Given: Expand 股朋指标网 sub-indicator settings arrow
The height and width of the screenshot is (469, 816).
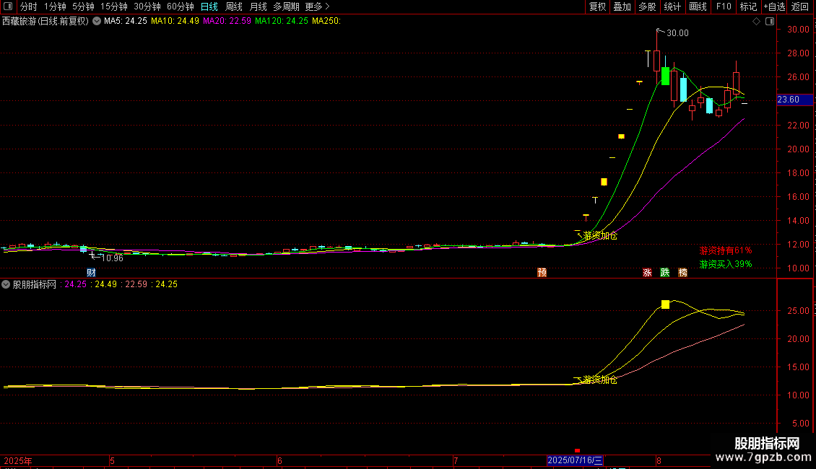Looking at the screenshot, I should 6,284.
